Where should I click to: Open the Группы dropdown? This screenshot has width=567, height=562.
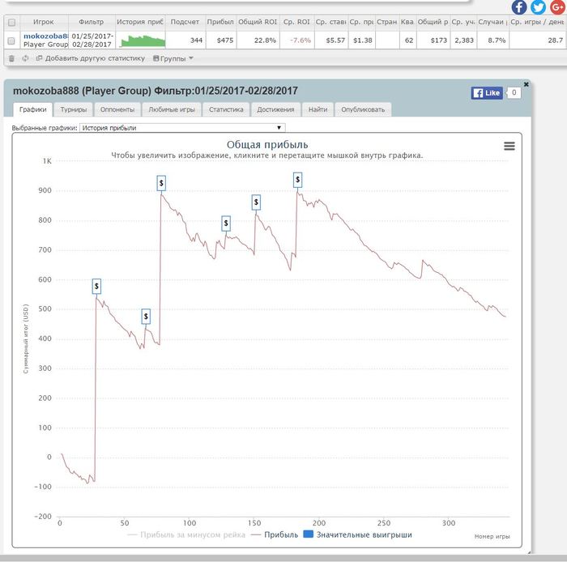[x=173, y=58]
